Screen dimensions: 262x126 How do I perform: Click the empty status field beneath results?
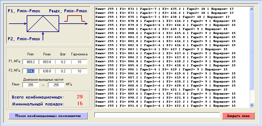(x=157, y=115)
